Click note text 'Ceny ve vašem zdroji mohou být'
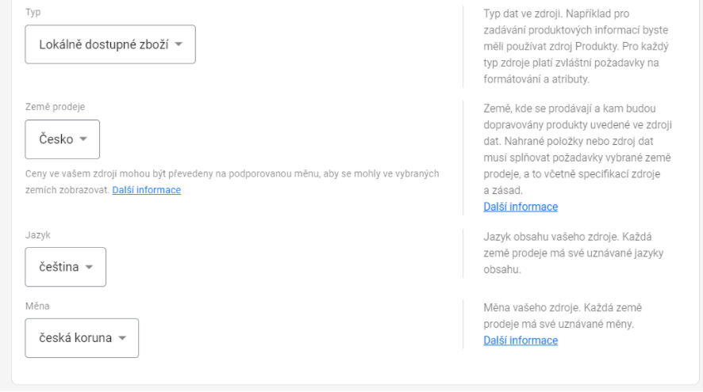The image size is (703, 392). click(x=232, y=181)
